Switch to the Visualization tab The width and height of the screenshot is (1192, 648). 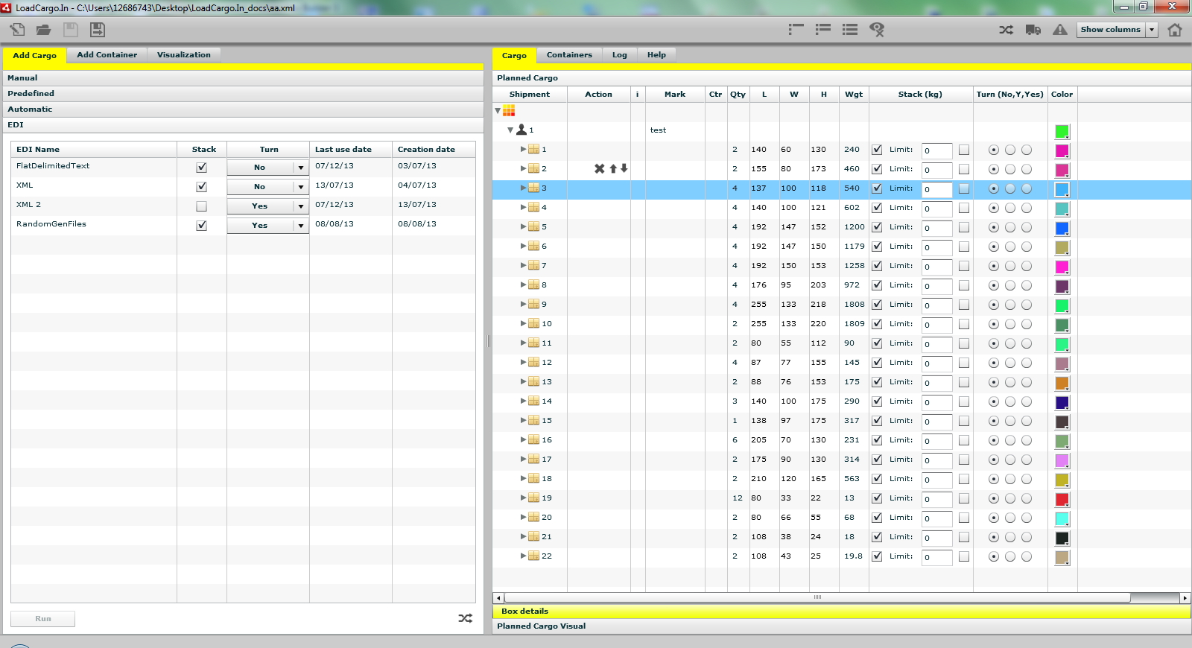pyautogui.click(x=183, y=55)
